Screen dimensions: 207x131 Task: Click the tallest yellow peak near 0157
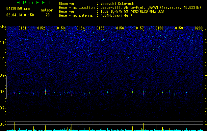tap(144, 126)
